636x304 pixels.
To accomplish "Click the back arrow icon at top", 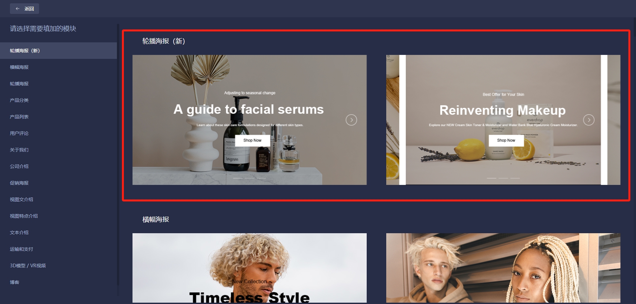I will 18,9.
